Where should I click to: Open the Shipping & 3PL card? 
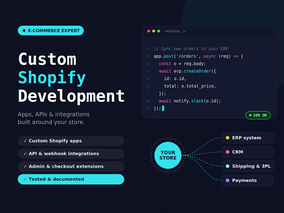point(247,166)
